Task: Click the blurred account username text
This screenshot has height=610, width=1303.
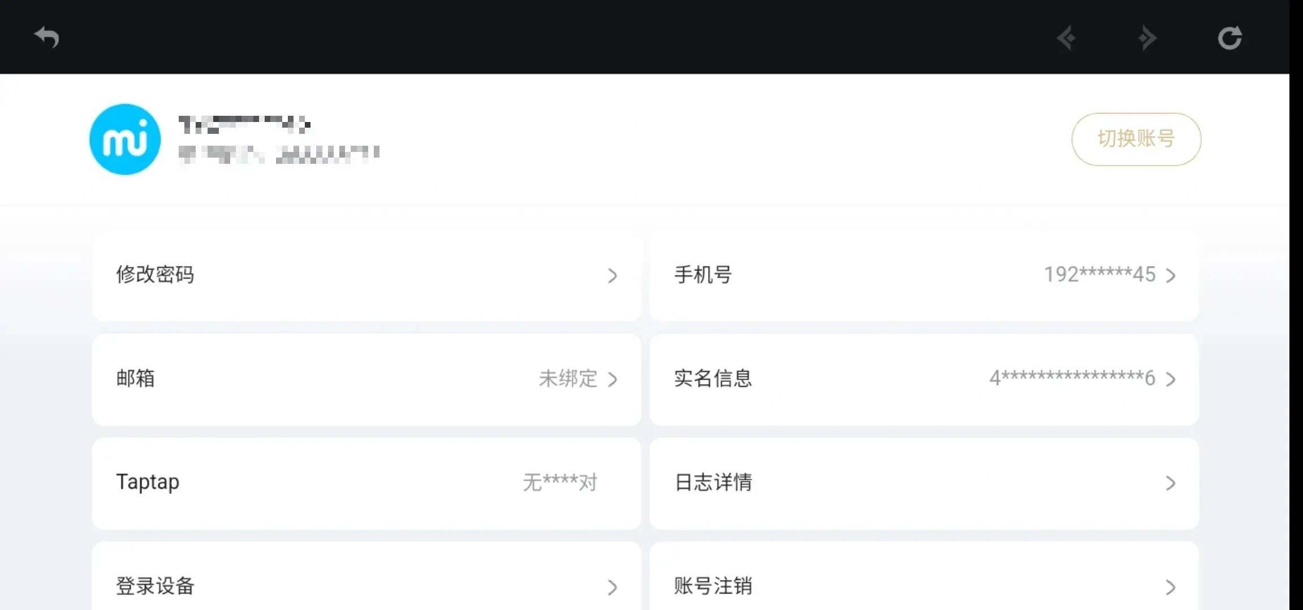Action: coord(244,125)
